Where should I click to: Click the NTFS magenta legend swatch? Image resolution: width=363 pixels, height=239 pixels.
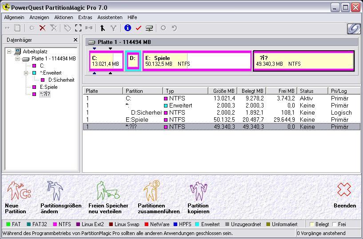pyautogui.click(x=55, y=224)
